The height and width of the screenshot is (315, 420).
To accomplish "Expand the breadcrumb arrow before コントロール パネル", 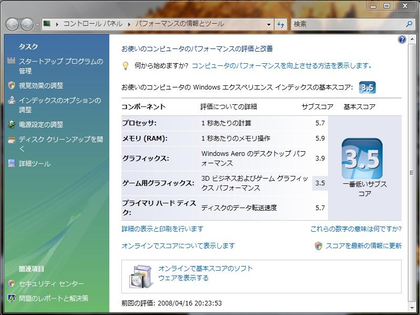I will (x=57, y=24).
